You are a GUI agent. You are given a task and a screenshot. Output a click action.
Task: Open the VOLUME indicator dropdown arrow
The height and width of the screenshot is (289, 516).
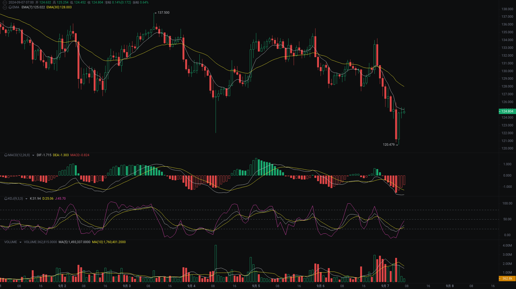pyautogui.click(x=20, y=242)
